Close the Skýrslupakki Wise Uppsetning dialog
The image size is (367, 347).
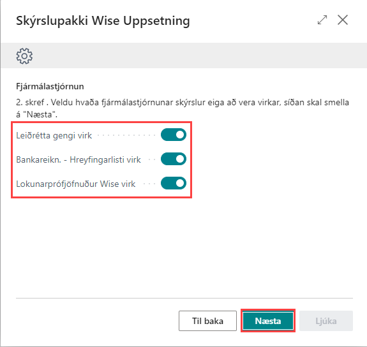click(343, 20)
